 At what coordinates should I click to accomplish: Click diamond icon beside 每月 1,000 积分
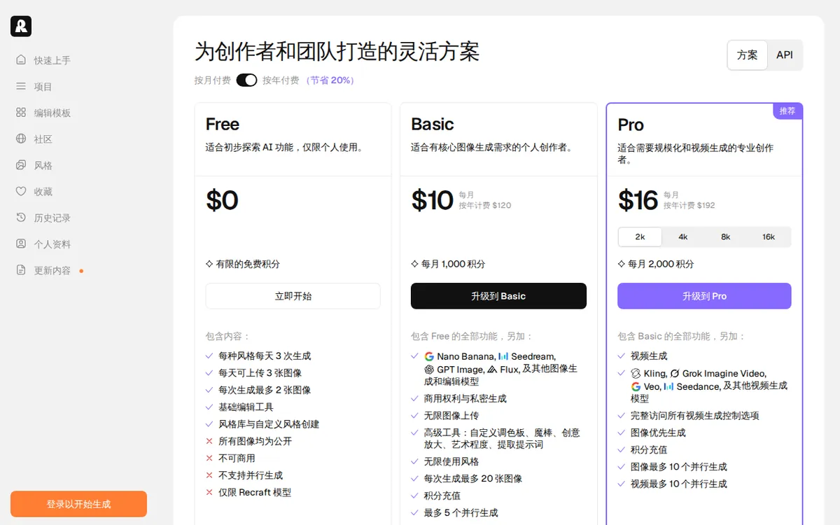tap(414, 264)
